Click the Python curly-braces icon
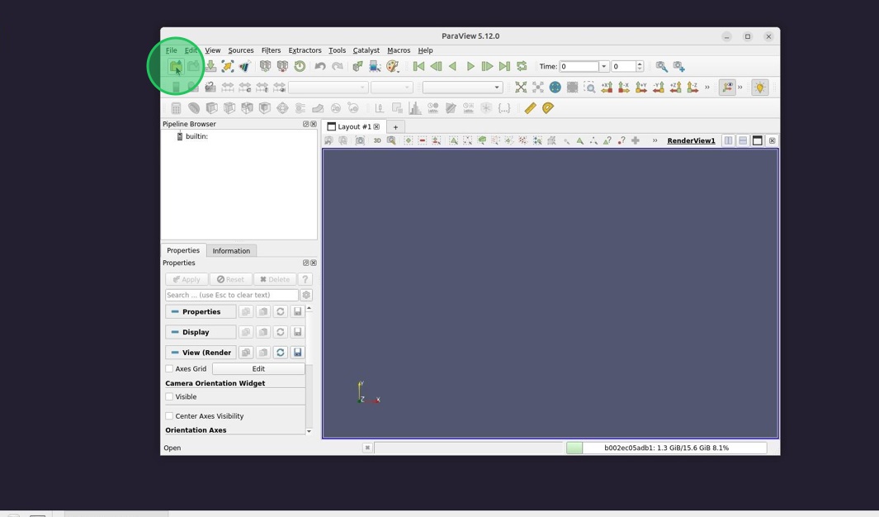 tap(504, 107)
